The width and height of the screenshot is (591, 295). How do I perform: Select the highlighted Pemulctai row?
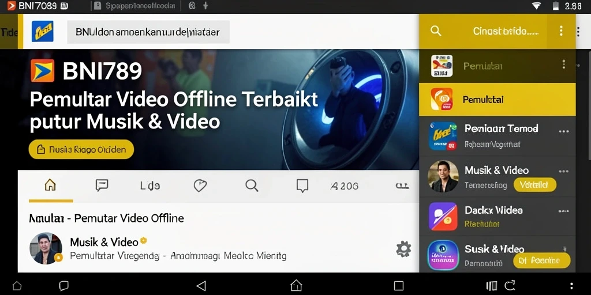(497, 99)
